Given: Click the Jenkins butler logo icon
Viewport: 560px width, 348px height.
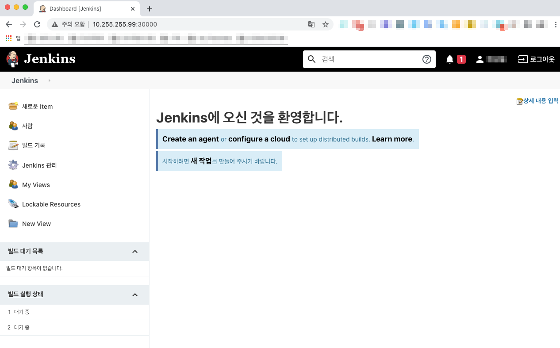Looking at the screenshot, I should point(13,59).
